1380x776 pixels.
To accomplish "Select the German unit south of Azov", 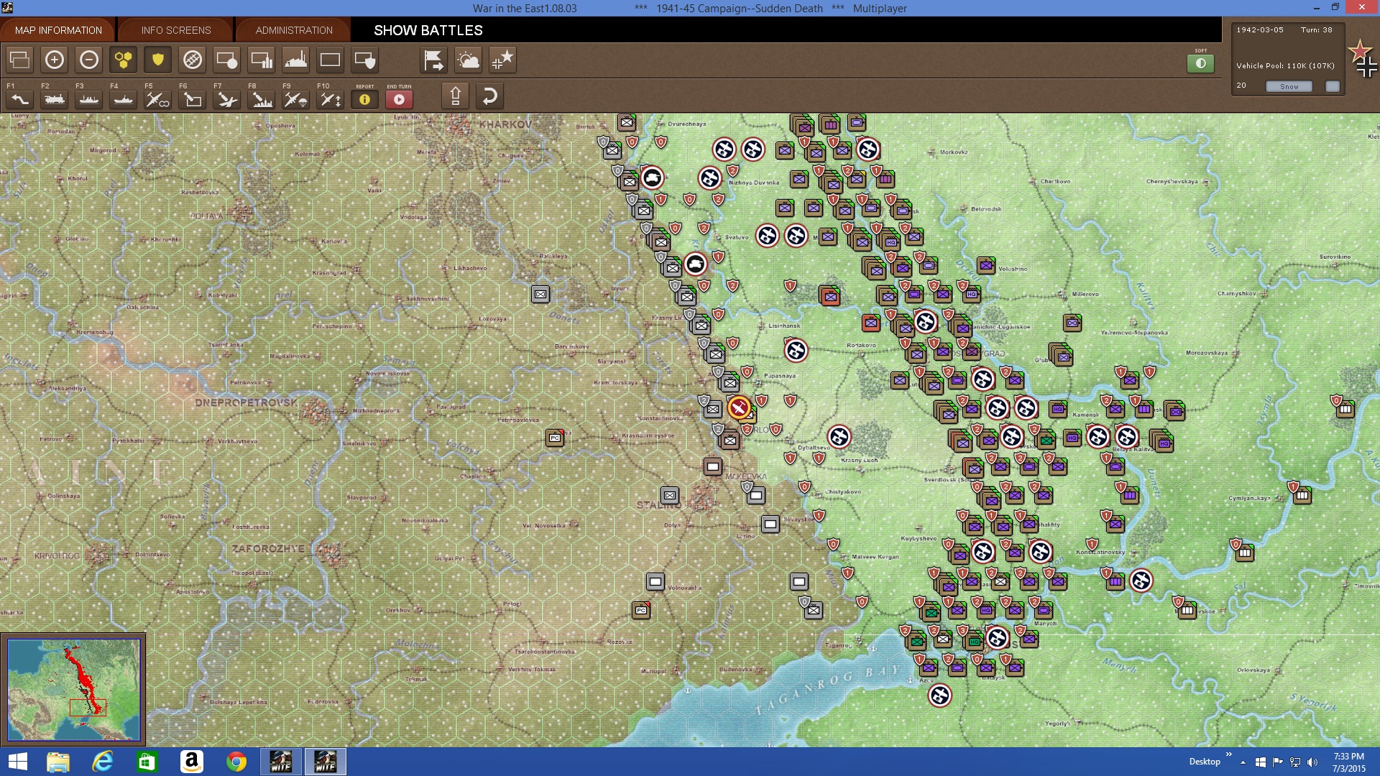I will coord(939,696).
